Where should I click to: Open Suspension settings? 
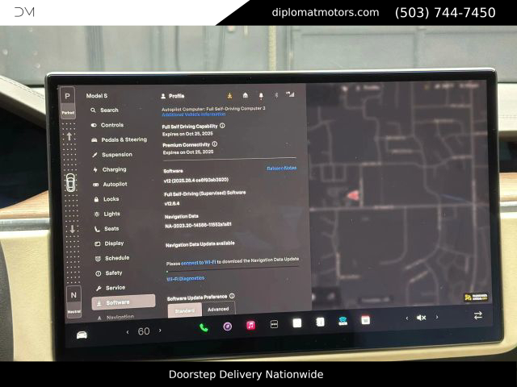pyautogui.click(x=112, y=155)
